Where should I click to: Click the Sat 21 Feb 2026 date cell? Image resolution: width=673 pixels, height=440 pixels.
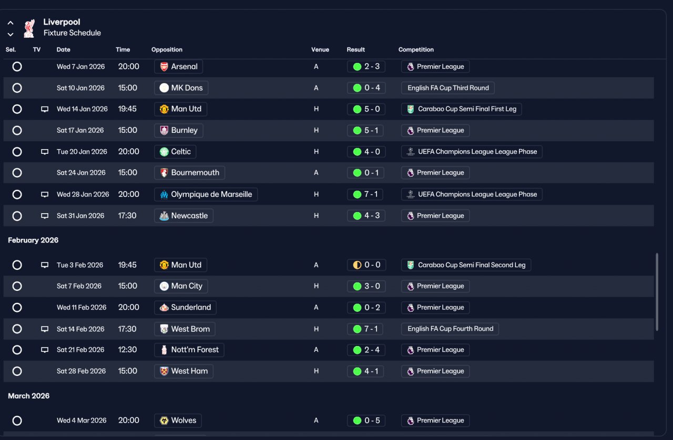80,350
